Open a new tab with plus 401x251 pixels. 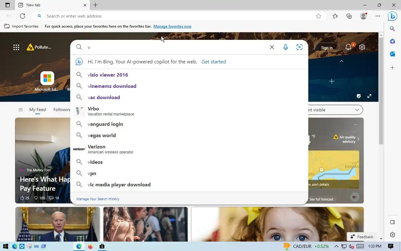click(x=96, y=5)
